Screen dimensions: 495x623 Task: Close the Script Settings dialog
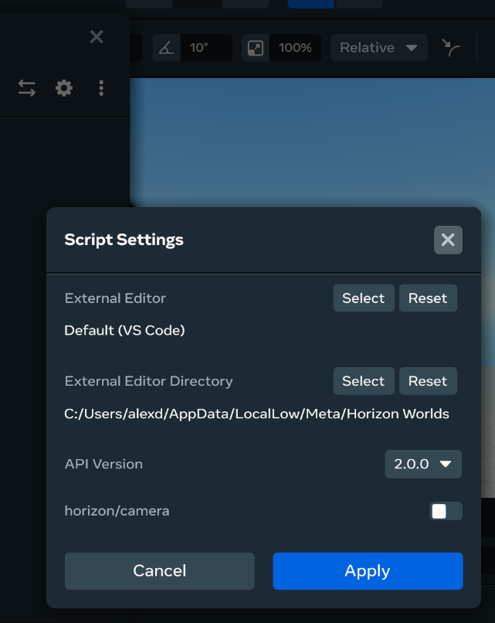point(448,240)
